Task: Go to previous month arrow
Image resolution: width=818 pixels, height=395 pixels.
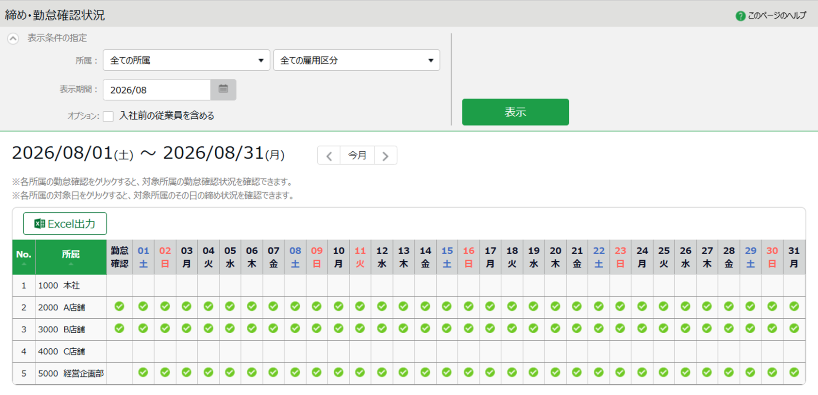Action: coord(329,156)
